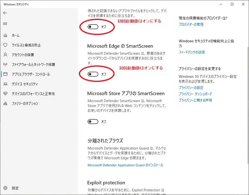The width and height of the screenshot is (249, 195).
Task: Click 現在の保護機能のプロバイダーは? text
Action: point(203,18)
